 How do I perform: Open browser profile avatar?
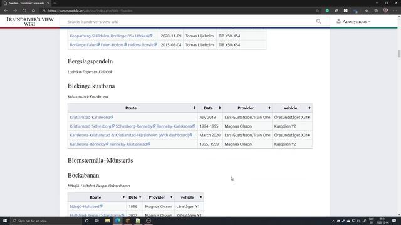(x=385, y=11)
